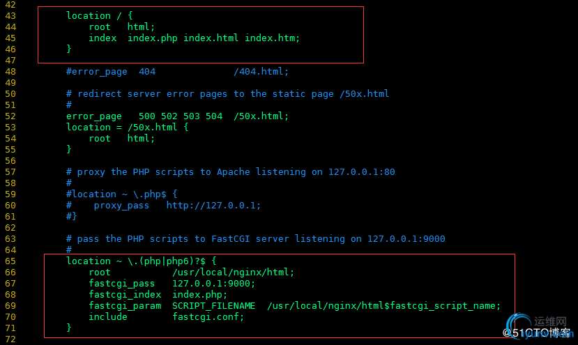Viewport: 578px width, 345px height.
Task: Click 'error_page' directive on line 52
Action: click(94, 116)
